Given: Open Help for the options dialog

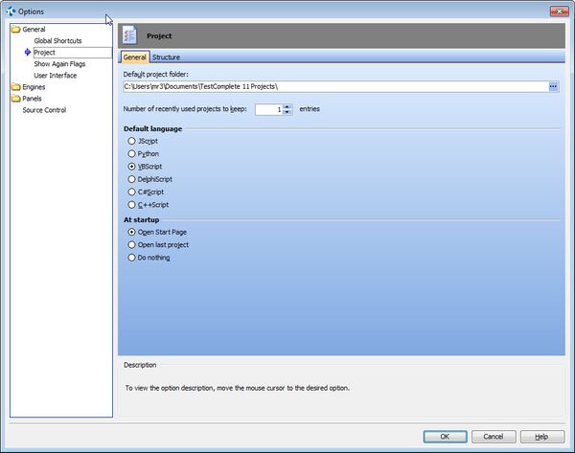Looking at the screenshot, I should pyautogui.click(x=541, y=436).
